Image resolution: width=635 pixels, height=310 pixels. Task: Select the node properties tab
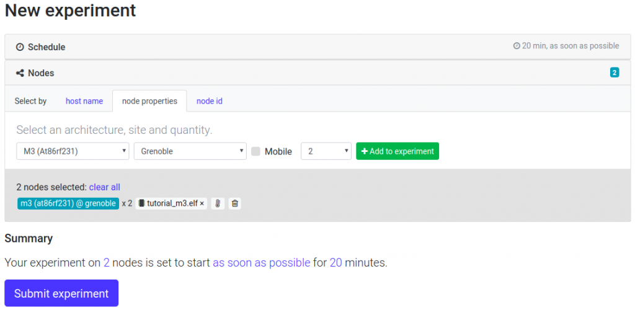click(149, 101)
